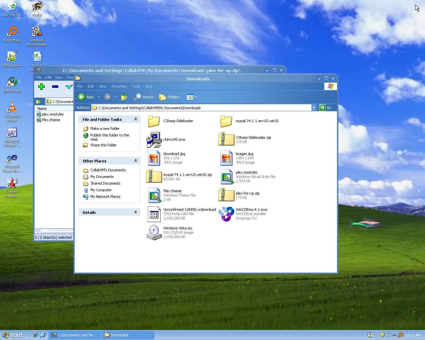Screen dimensions: 425x340
Task: Select the MyPal desktop shortcut
Action: [x=37, y=9]
